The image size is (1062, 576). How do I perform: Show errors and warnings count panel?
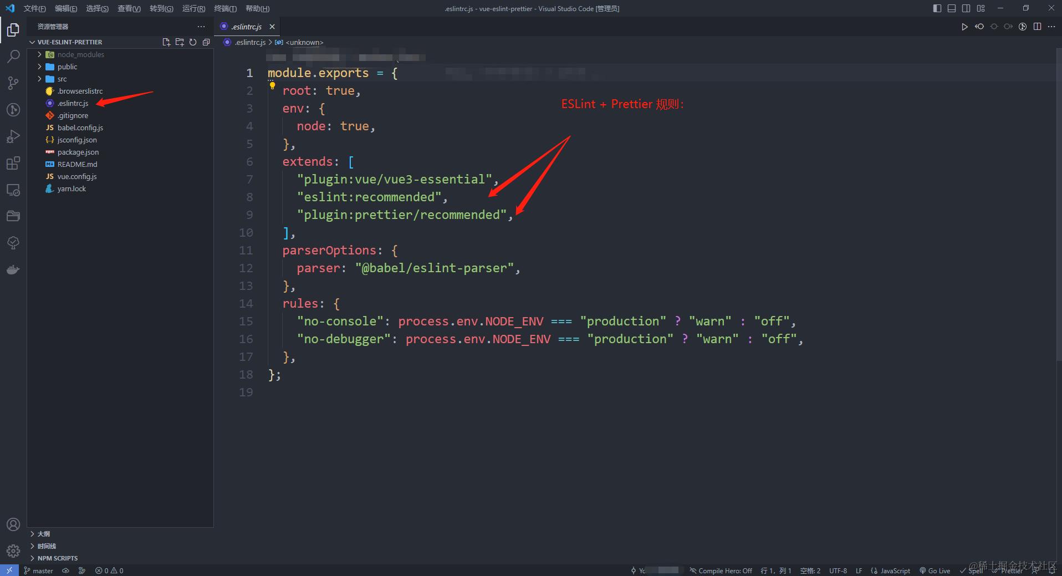coord(109,570)
